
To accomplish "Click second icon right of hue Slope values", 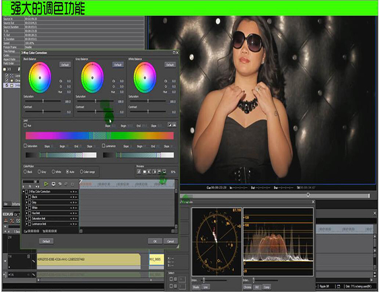I will [x=174, y=125].
